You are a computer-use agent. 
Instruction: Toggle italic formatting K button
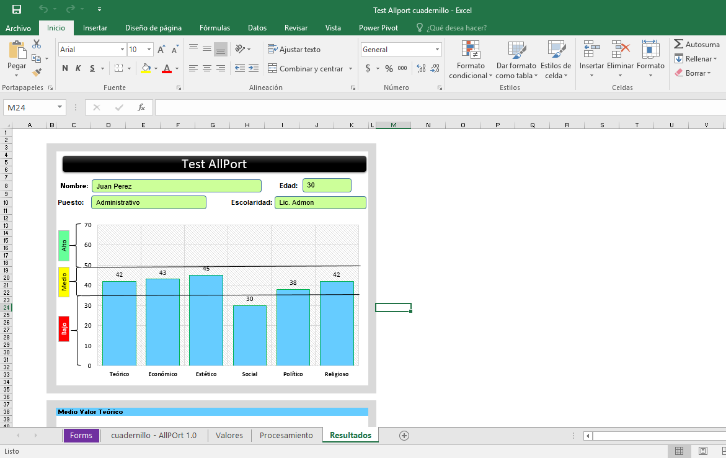click(79, 68)
